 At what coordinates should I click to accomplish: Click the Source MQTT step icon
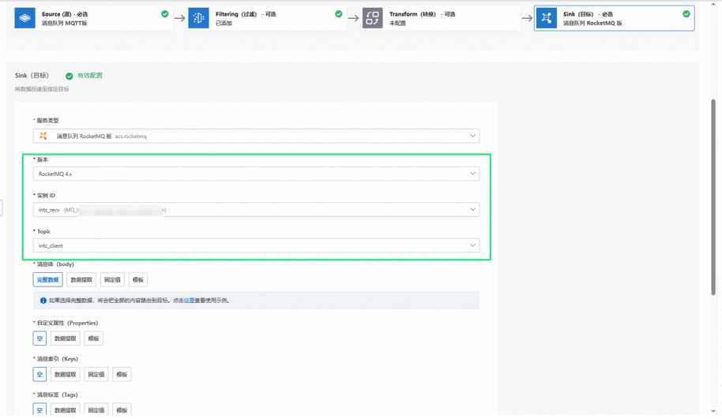(24, 18)
